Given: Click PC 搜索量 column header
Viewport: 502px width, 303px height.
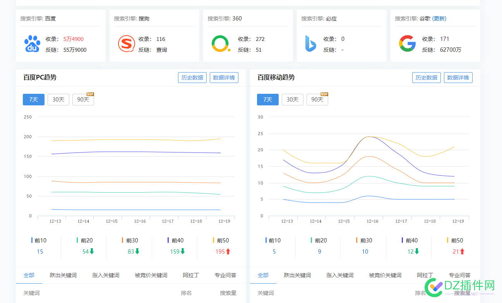Looking at the screenshot, I should [x=228, y=293].
